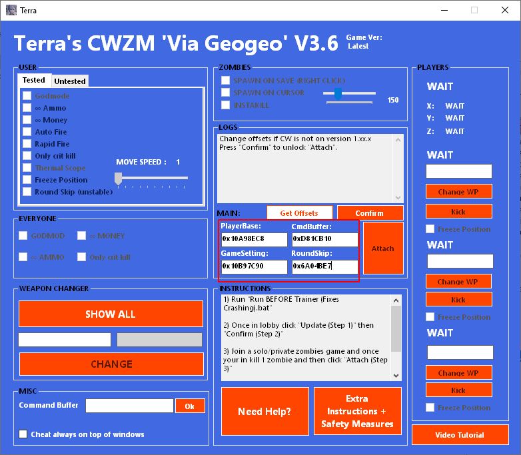Check Only crit kill under EVERYONE
This screenshot has height=455, width=521.
pos(81,257)
